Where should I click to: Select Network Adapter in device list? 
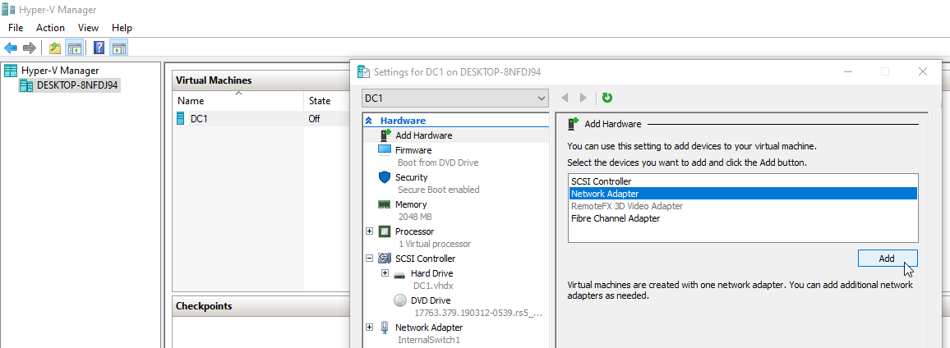pyautogui.click(x=743, y=194)
